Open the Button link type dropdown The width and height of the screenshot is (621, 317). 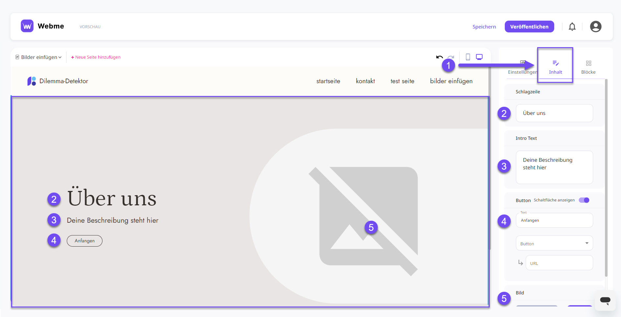pyautogui.click(x=554, y=243)
